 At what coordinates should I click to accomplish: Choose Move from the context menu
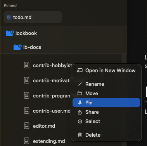point(106,93)
